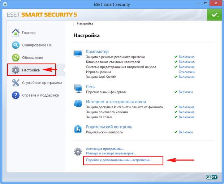Click Перейти к дополнительным настройкам link
The image size is (224, 184).
click(x=119, y=160)
